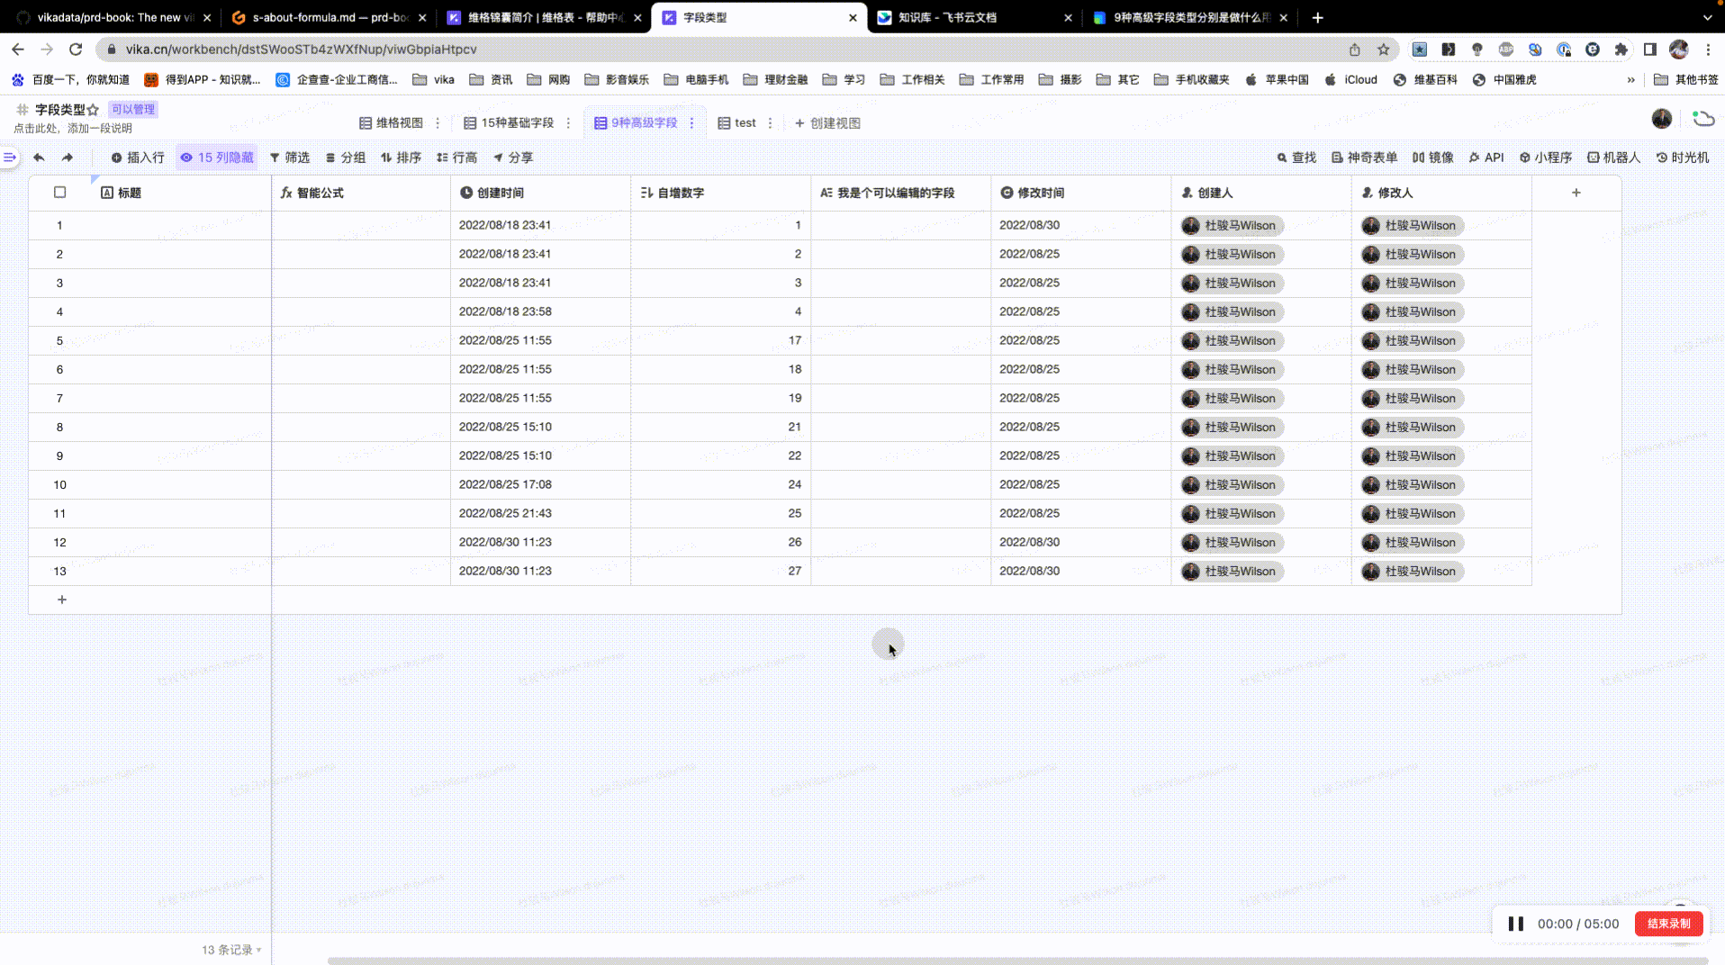Click the 智能公式 column header
The height and width of the screenshot is (965, 1725).
pyautogui.click(x=361, y=193)
